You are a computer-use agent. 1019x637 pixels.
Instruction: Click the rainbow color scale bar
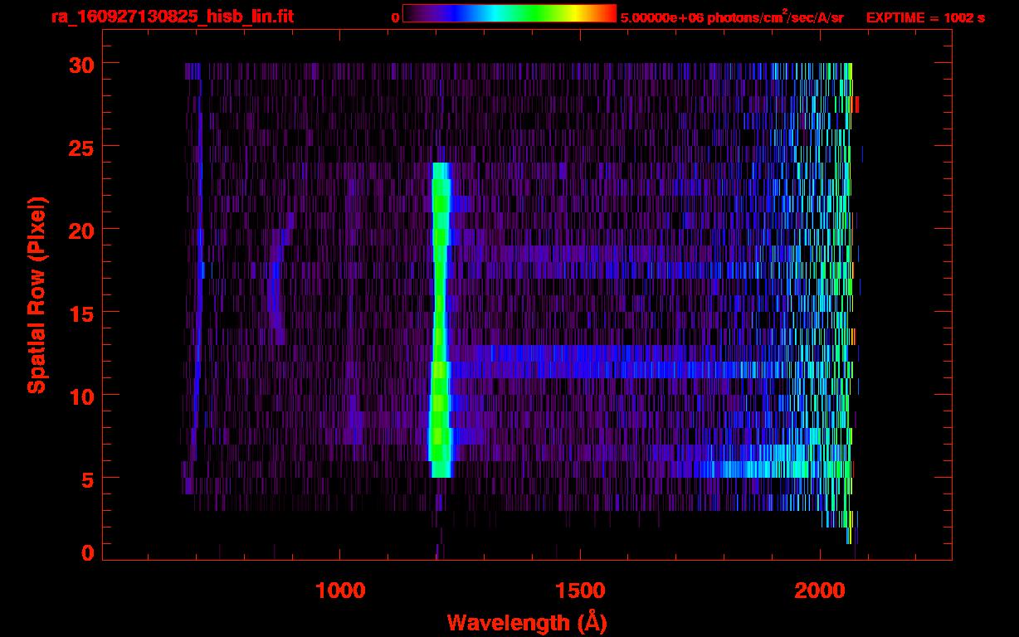click(509, 13)
